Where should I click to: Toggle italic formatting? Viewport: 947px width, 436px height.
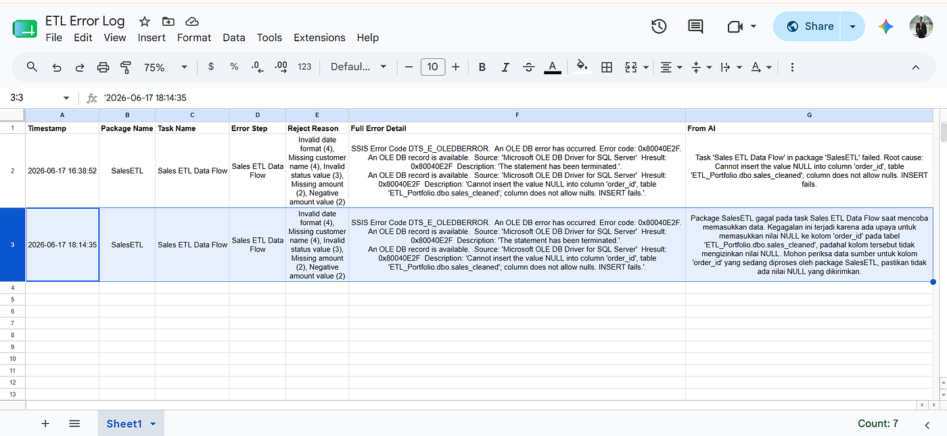point(505,67)
